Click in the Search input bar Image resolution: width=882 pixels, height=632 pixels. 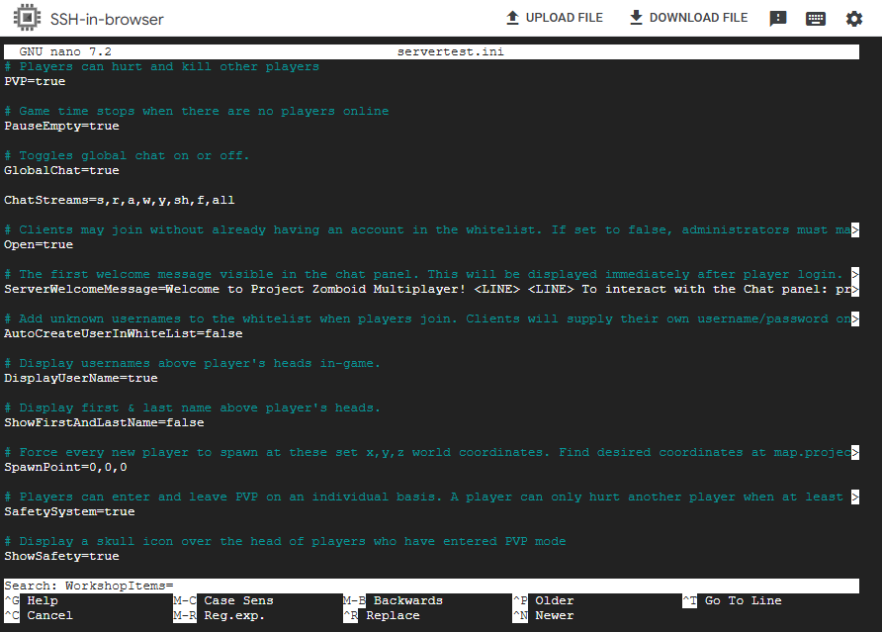coord(431,586)
